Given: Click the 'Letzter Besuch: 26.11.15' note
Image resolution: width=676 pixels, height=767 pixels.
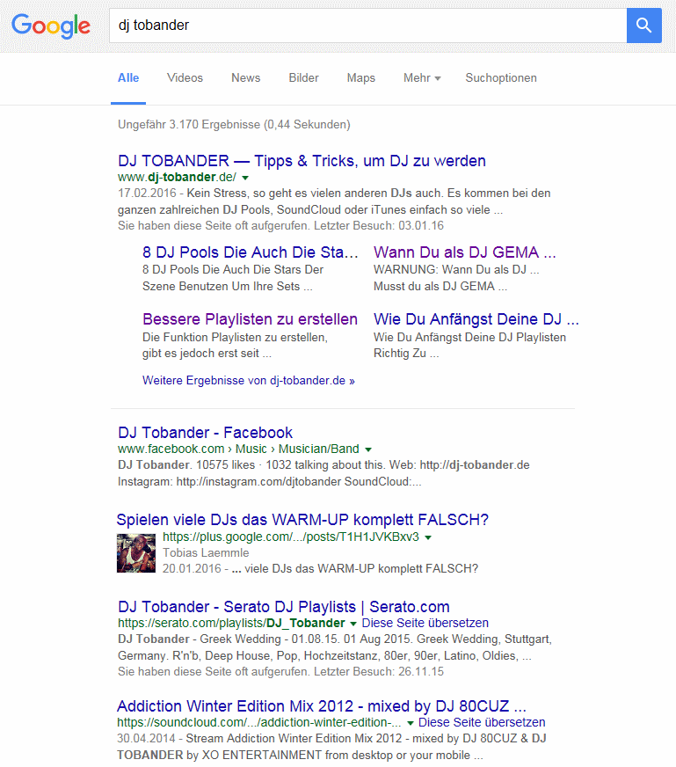Looking at the screenshot, I should click(x=379, y=671).
